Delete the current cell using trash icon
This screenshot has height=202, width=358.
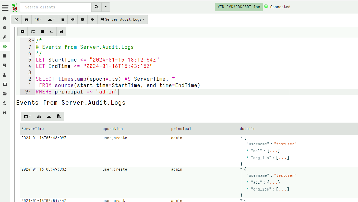pos(63,19)
